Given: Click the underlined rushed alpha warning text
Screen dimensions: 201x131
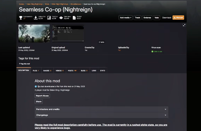Looking at the screenshot, I should (101, 126).
